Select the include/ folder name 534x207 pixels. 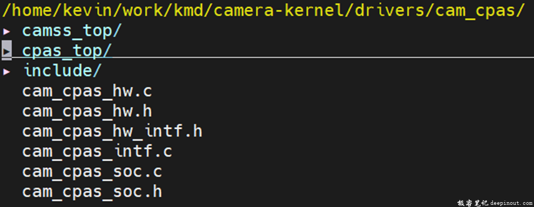click(x=62, y=71)
